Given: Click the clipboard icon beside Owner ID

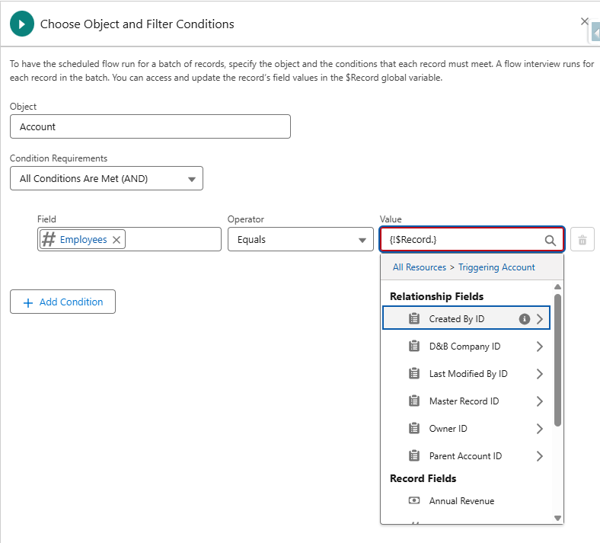Looking at the screenshot, I should click(x=414, y=429).
